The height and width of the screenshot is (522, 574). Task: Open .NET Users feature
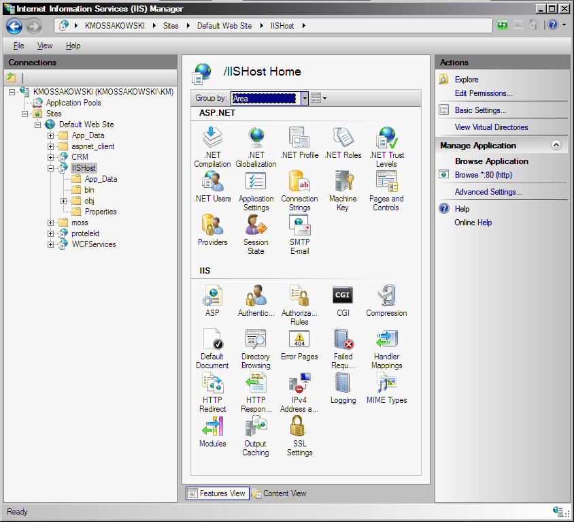click(x=212, y=186)
